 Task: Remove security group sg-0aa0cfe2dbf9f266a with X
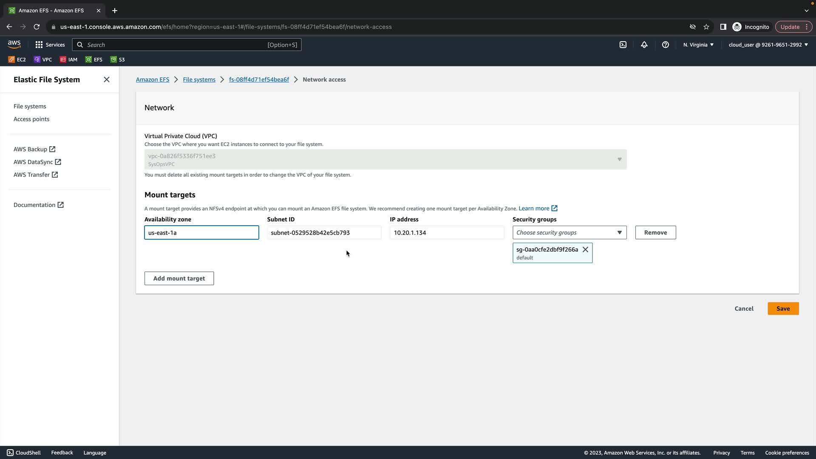pos(585,249)
